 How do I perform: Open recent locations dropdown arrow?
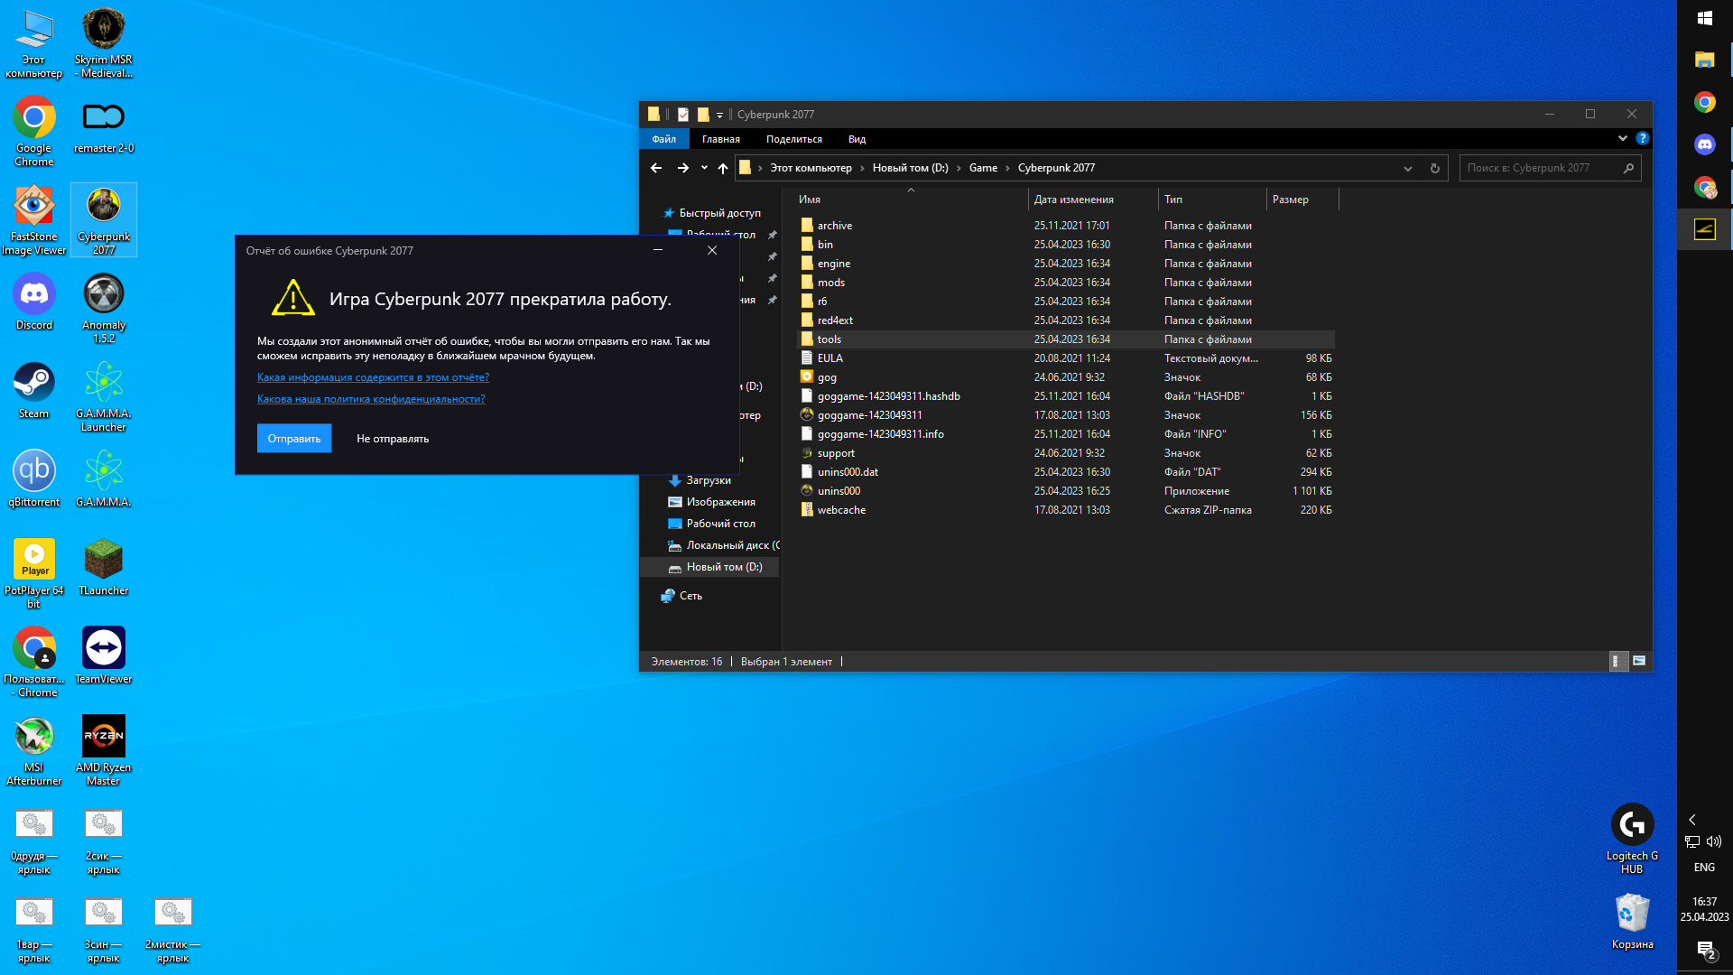coord(704,168)
